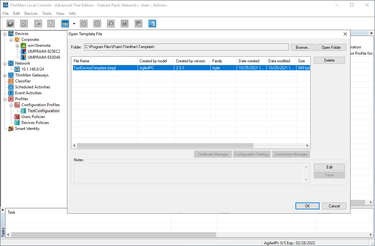Select the Network globe icon
375x246 pixels.
pyautogui.click(x=11, y=63)
